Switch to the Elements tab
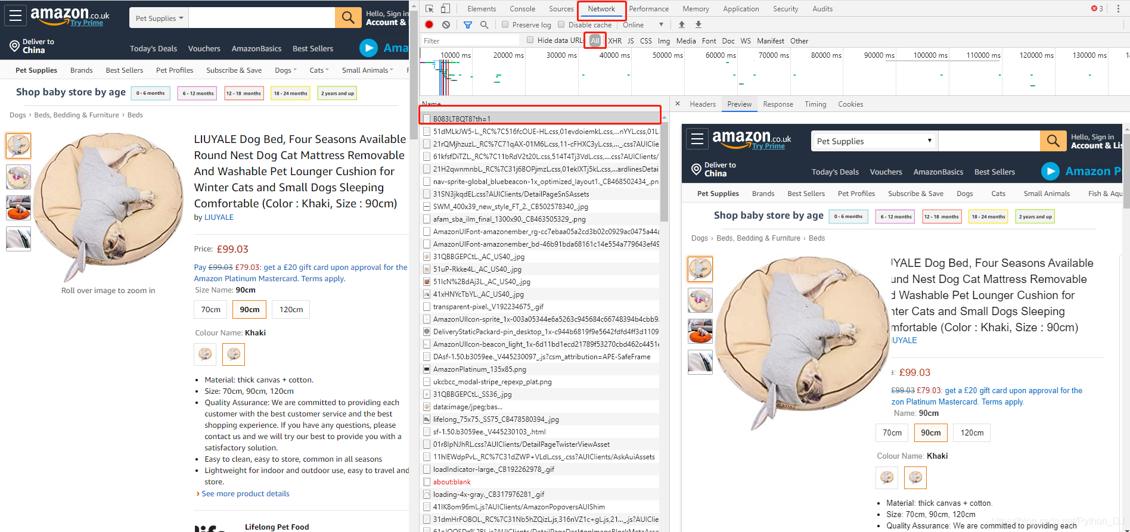This screenshot has width=1130, height=532. coord(482,8)
